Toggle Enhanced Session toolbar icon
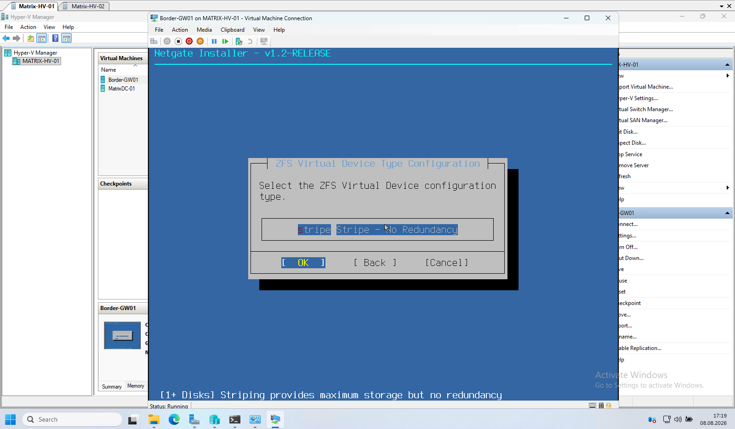735x429 pixels. pyautogui.click(x=264, y=41)
